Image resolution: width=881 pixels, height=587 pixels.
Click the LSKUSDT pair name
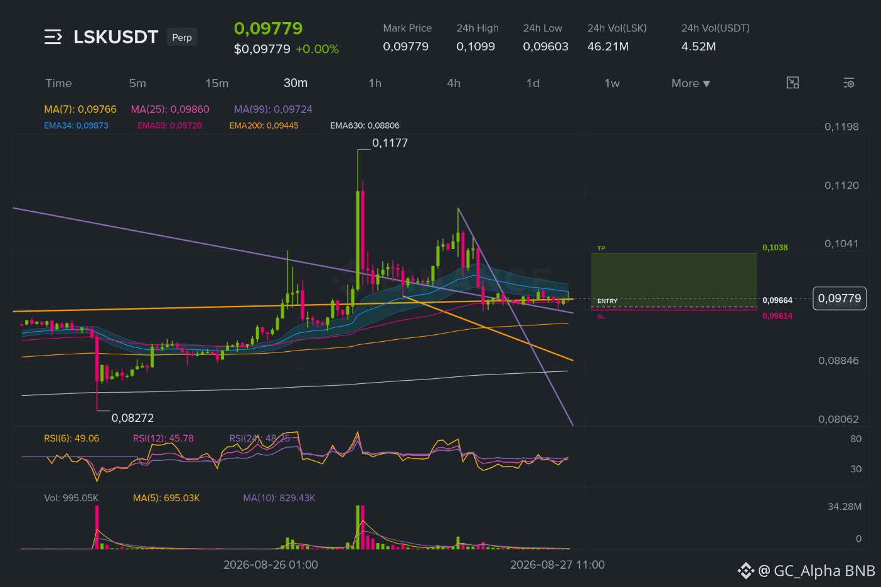point(115,37)
